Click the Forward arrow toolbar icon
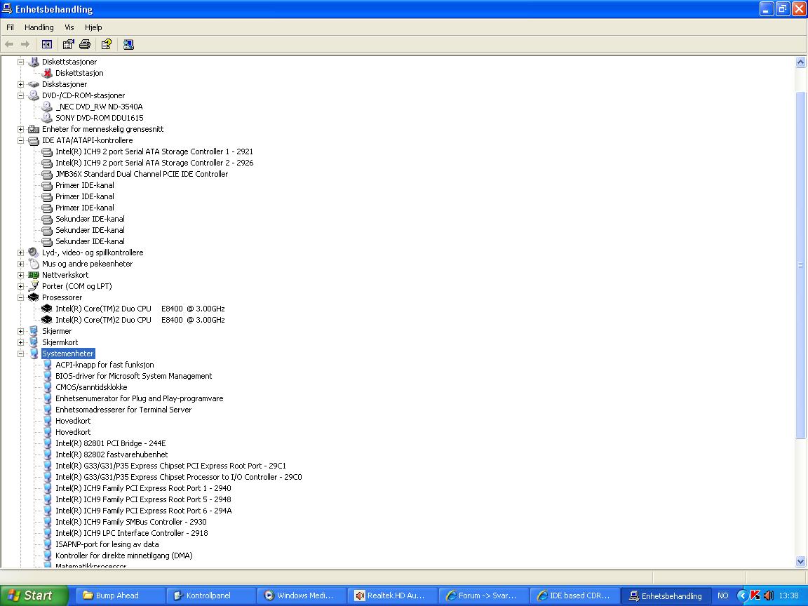The height and width of the screenshot is (606, 808). pyautogui.click(x=25, y=44)
